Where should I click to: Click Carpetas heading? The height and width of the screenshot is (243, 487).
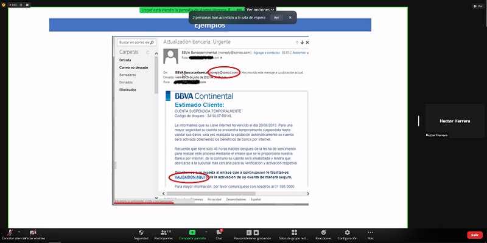point(128,52)
